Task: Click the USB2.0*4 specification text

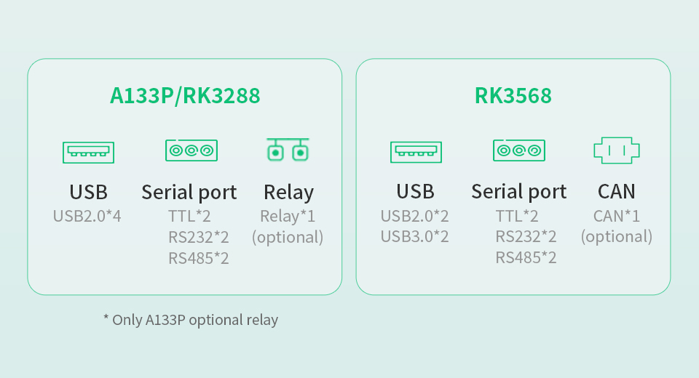Action: [87, 216]
